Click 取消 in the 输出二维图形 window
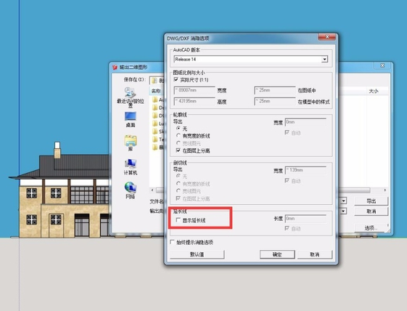Viewport: 407px width, 311px height. point(371,211)
